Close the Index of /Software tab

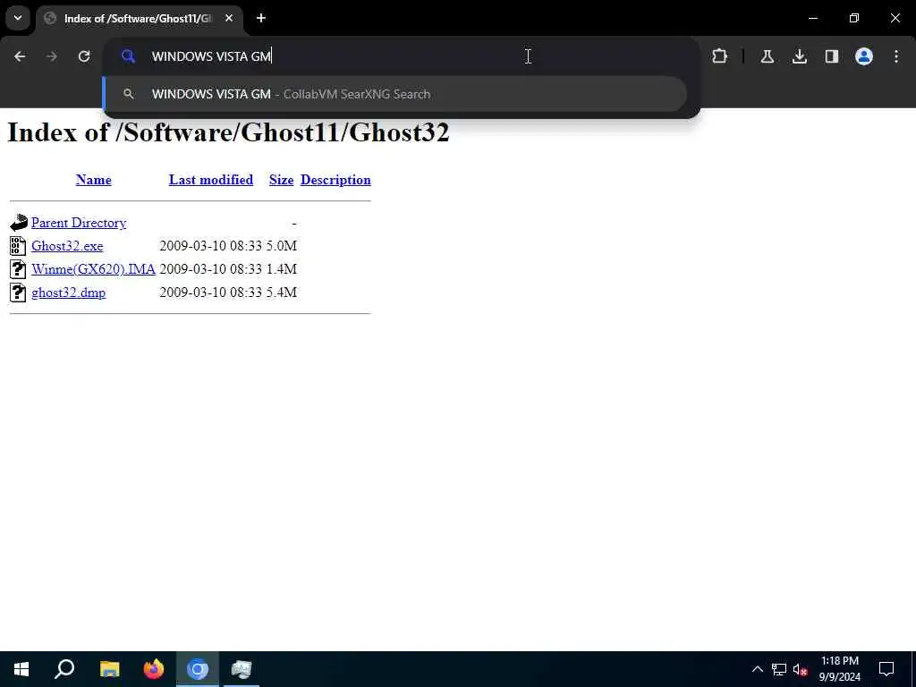click(x=229, y=18)
